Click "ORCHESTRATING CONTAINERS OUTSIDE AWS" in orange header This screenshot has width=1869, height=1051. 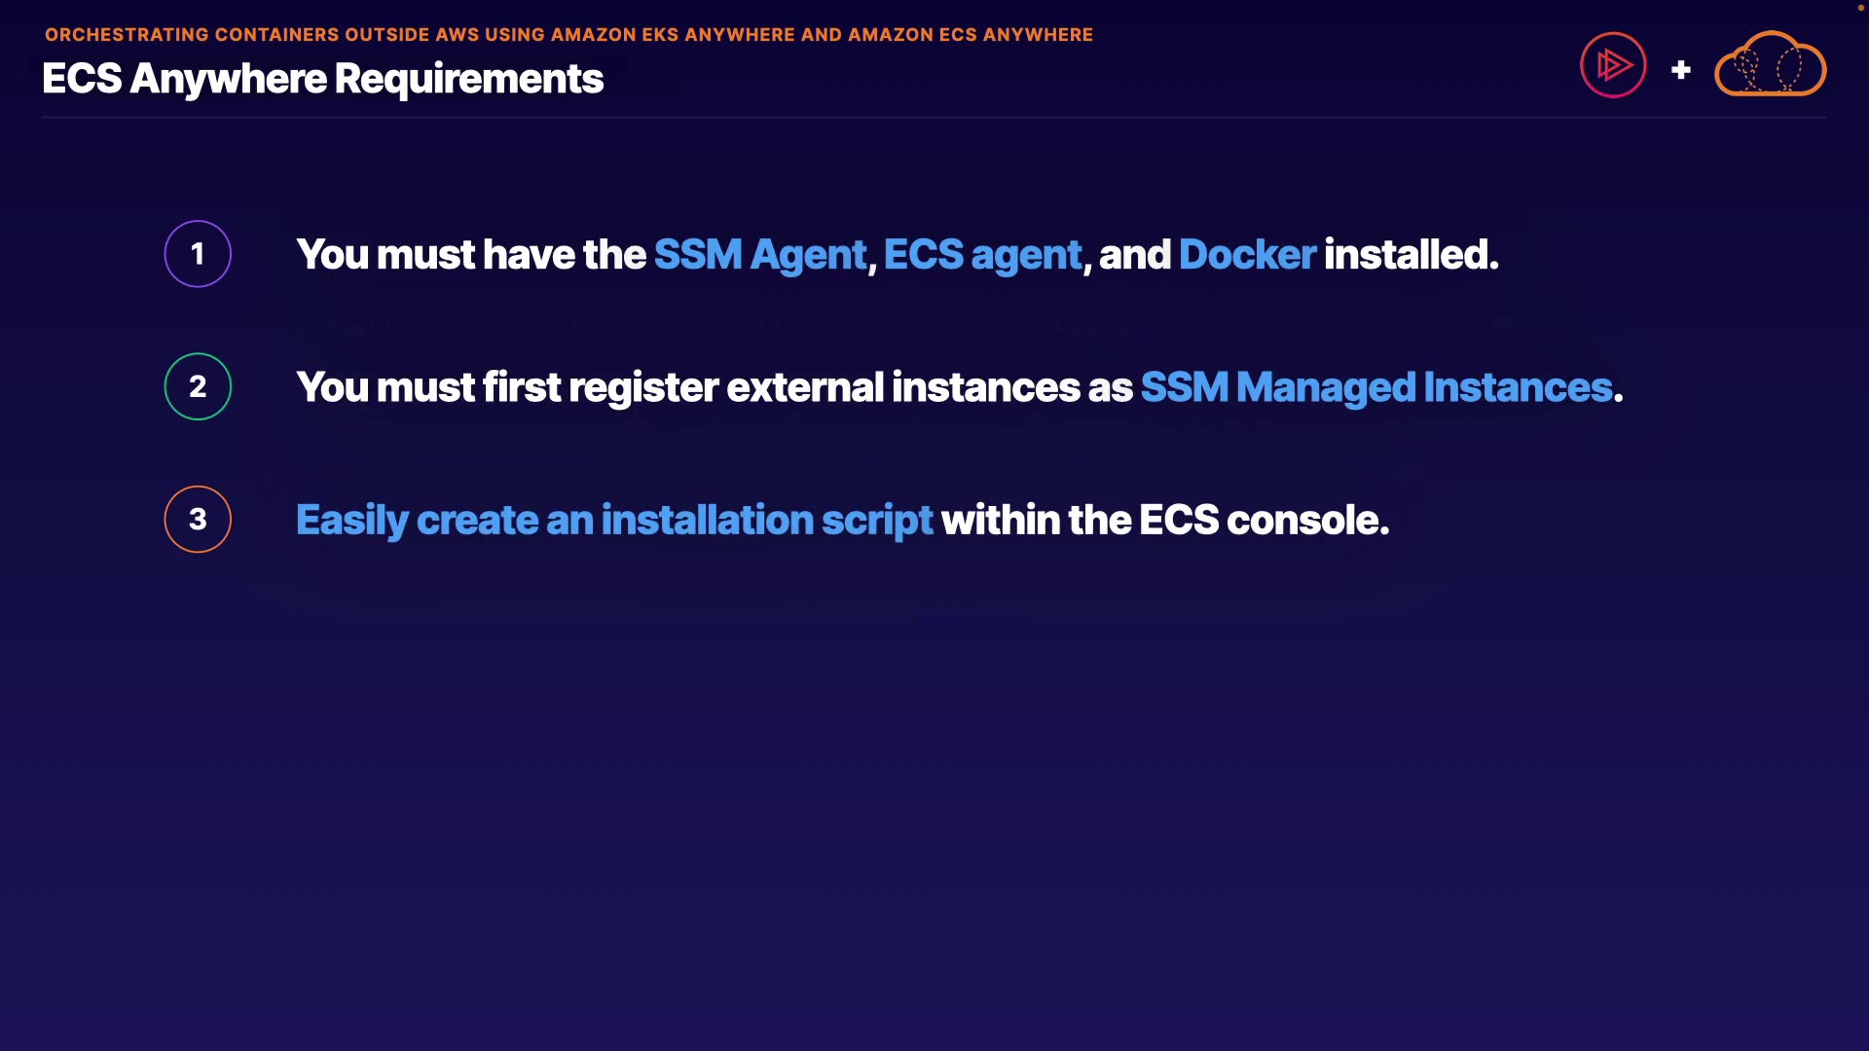coord(263,35)
